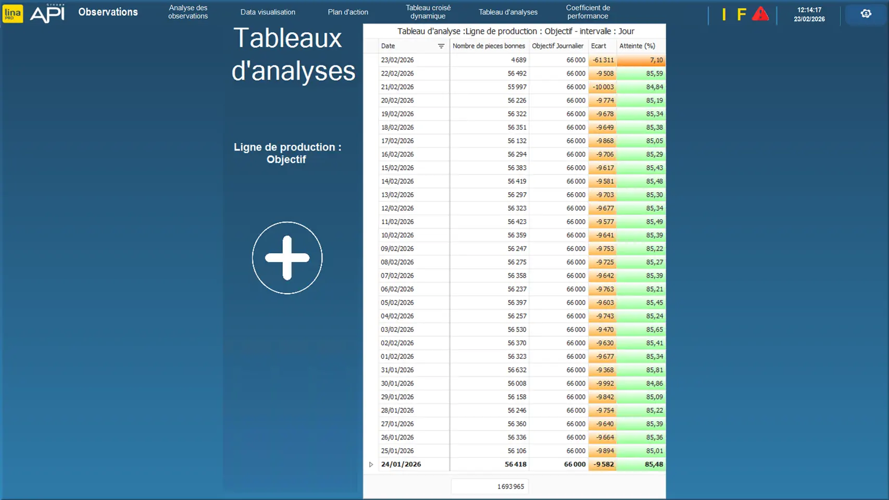Click the lina PRO logo icon
Image resolution: width=889 pixels, height=500 pixels.
coord(12,14)
